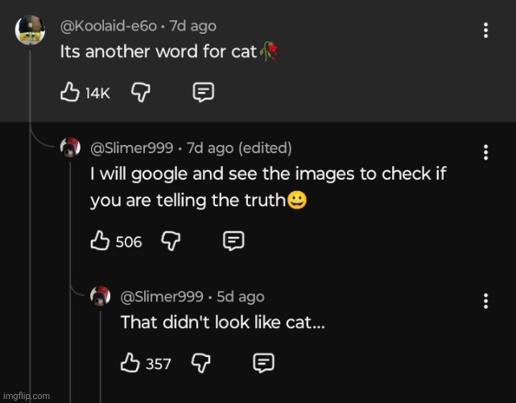Click the "7d ago (edited)" timestamp
516x403 pixels.
point(239,148)
